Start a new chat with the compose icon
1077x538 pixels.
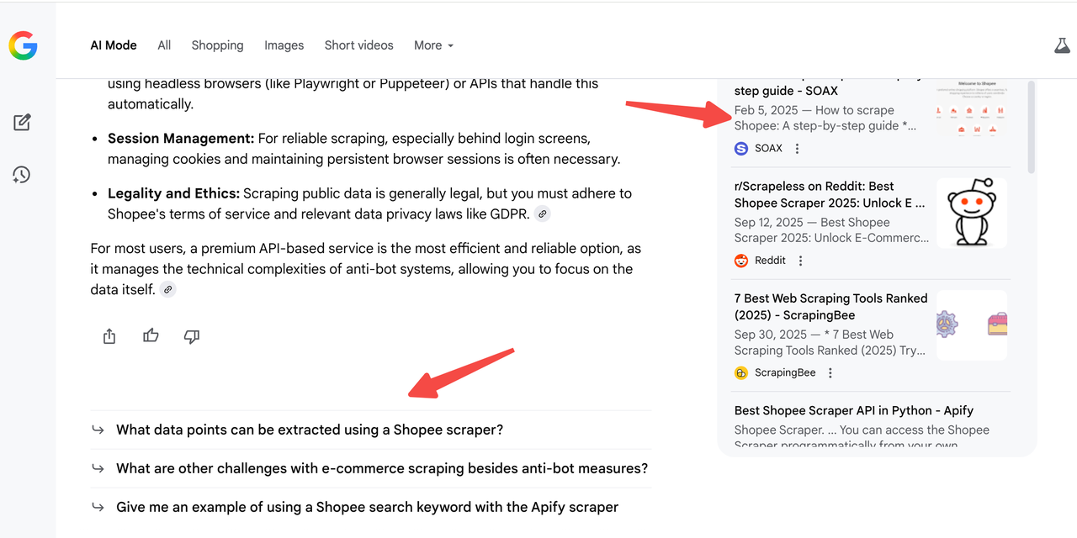21,122
